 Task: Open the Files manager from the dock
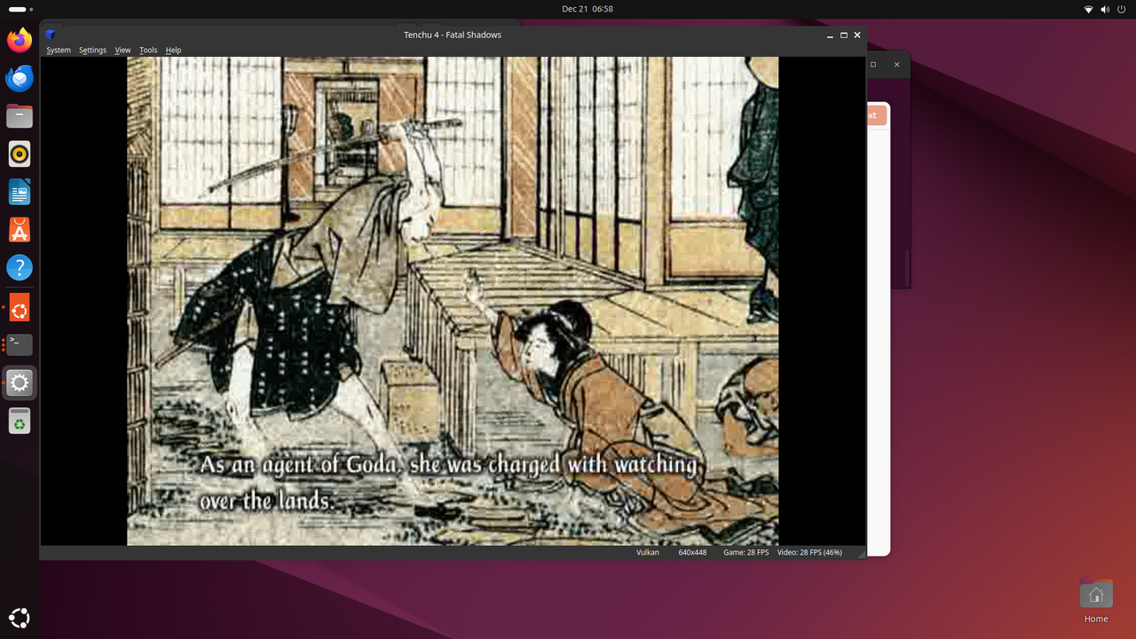(x=20, y=116)
